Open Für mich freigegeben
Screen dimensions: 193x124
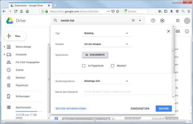28,62
